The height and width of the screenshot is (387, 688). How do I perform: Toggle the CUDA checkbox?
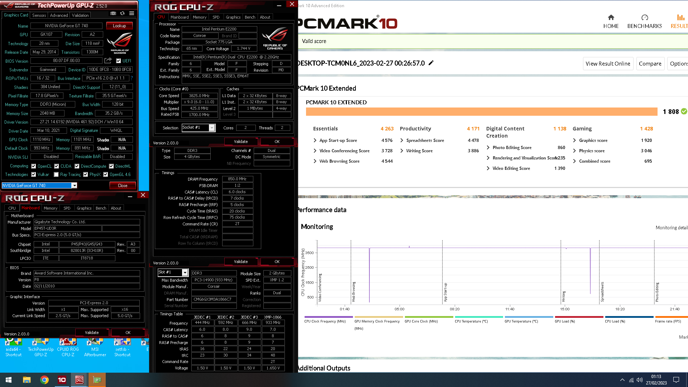pos(57,166)
